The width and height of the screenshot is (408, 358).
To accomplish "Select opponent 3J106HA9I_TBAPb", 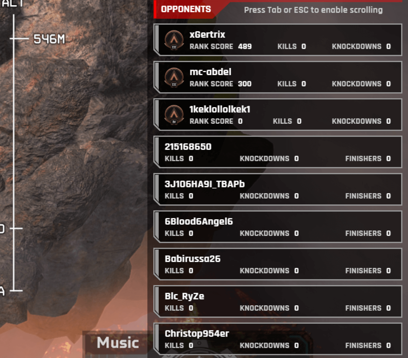I will pos(278,190).
